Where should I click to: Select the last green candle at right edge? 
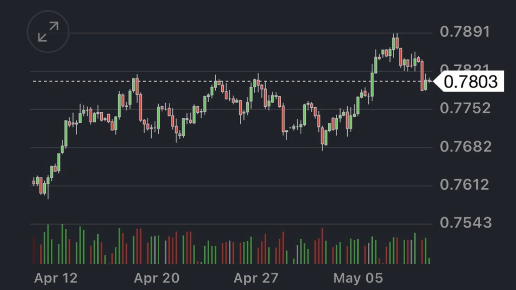pos(426,85)
